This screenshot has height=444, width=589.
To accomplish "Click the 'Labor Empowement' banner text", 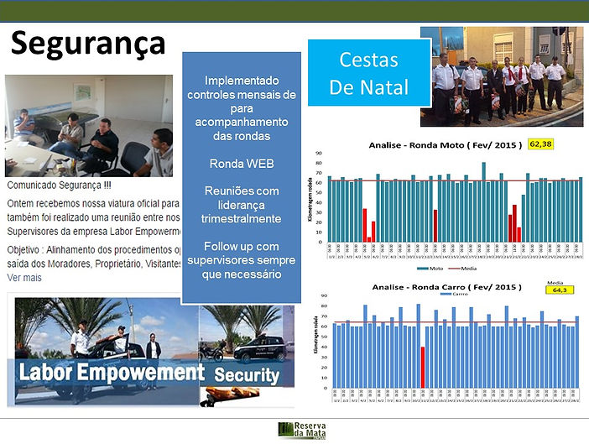I will tap(112, 373).
